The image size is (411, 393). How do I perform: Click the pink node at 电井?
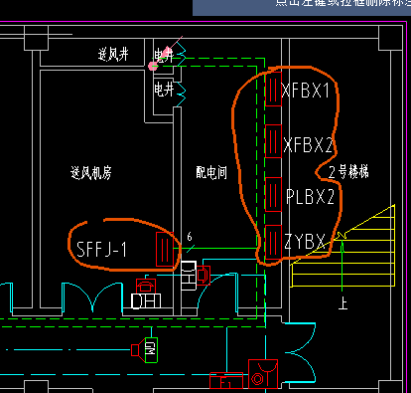tap(153, 67)
